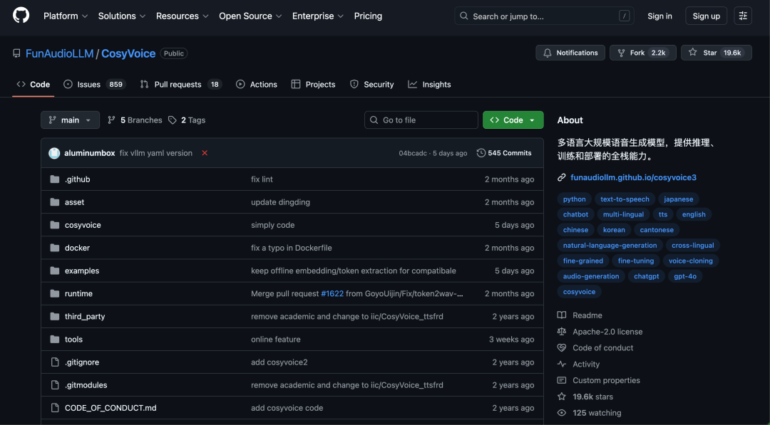The image size is (770, 425).
Task: Click the docker folder icon
Action: [x=54, y=248]
